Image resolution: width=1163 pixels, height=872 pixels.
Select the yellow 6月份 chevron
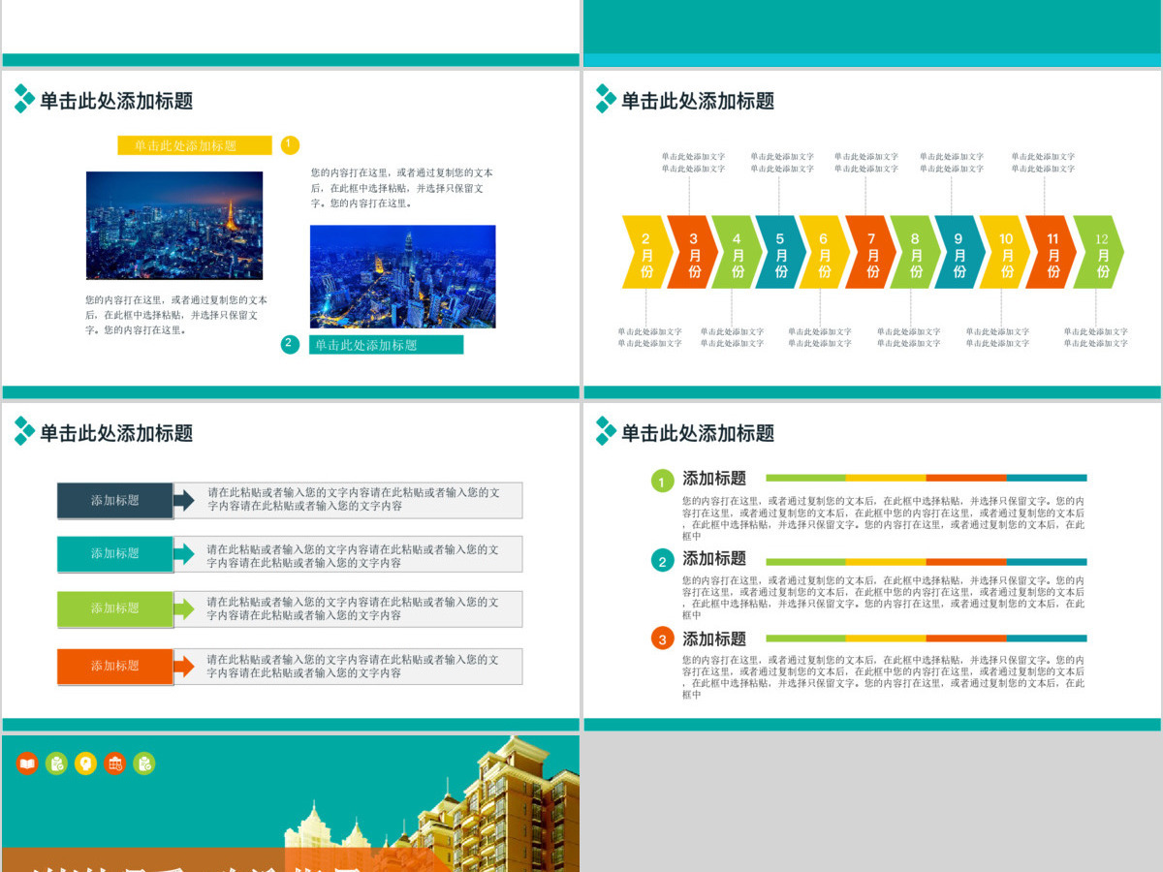click(824, 252)
